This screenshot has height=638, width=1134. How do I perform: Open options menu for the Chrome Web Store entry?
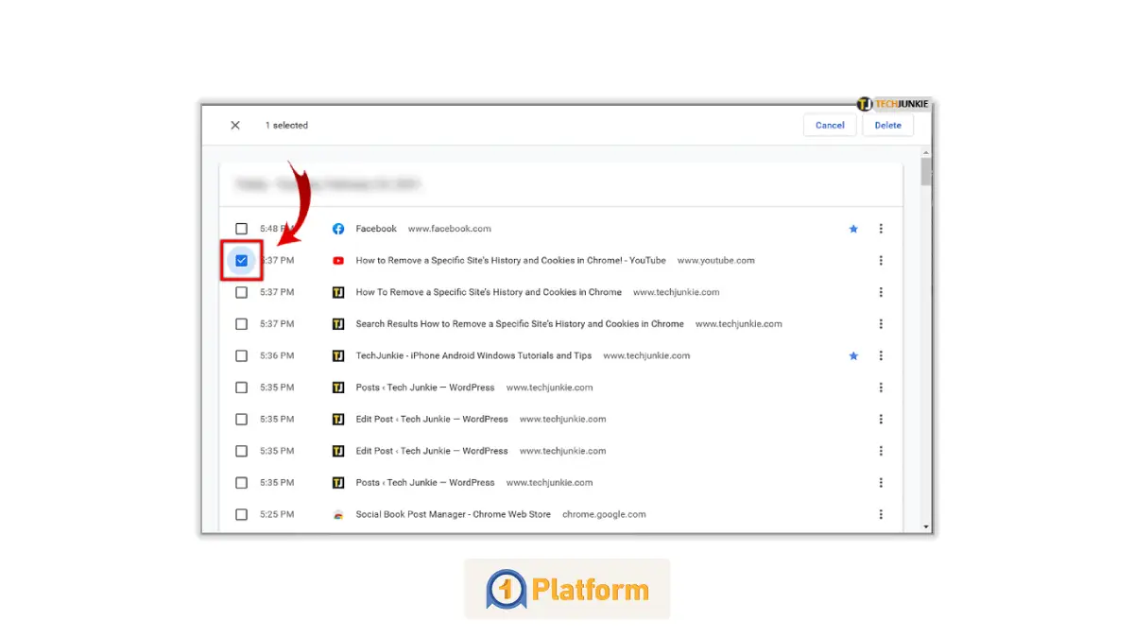(x=881, y=514)
